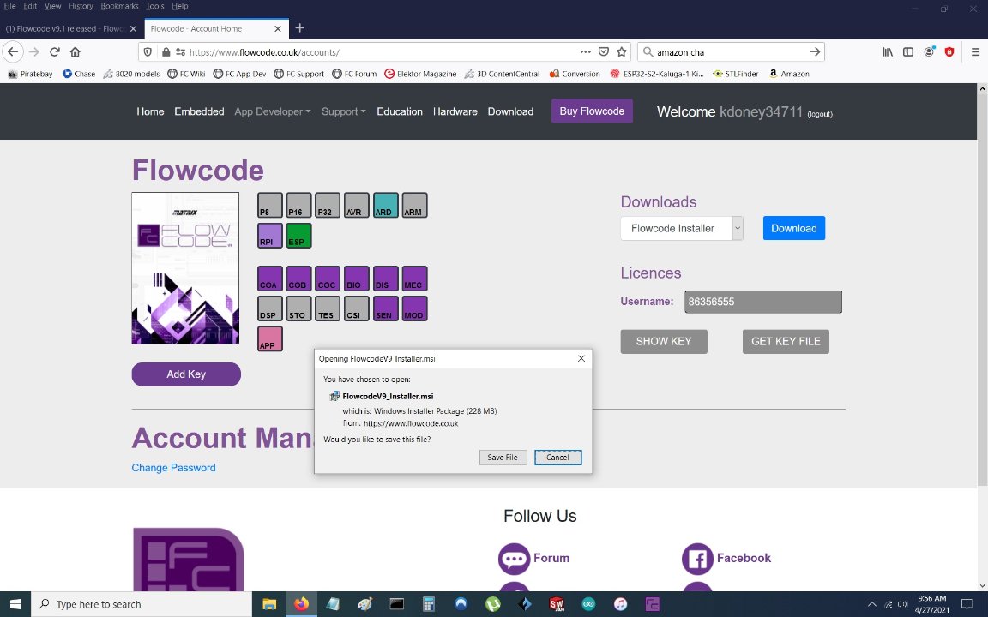Select the MOD component pack icon

(414, 308)
